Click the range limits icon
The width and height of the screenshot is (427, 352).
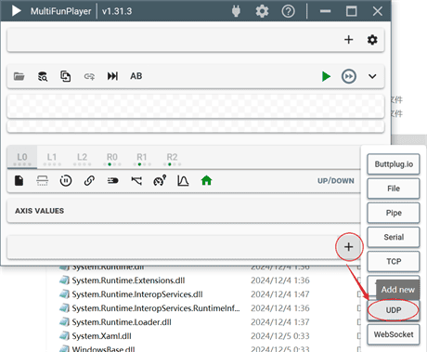coord(43,180)
